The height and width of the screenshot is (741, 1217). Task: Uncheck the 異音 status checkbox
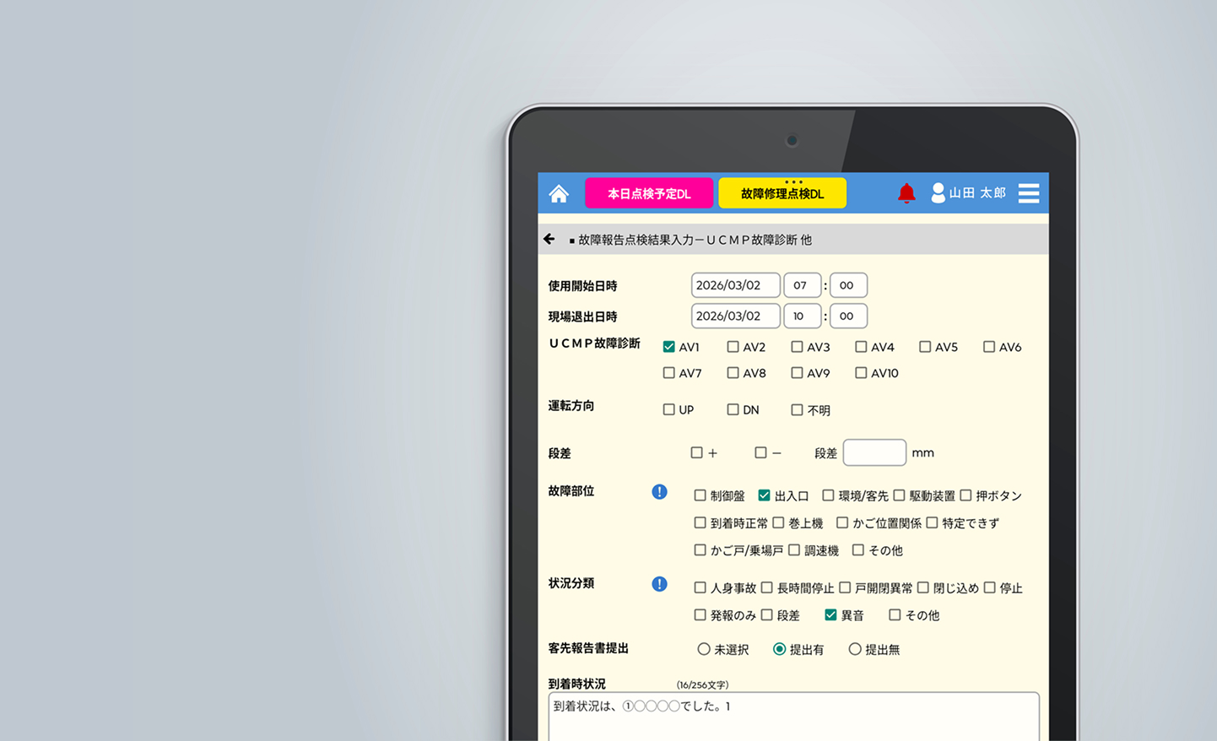pyautogui.click(x=830, y=615)
